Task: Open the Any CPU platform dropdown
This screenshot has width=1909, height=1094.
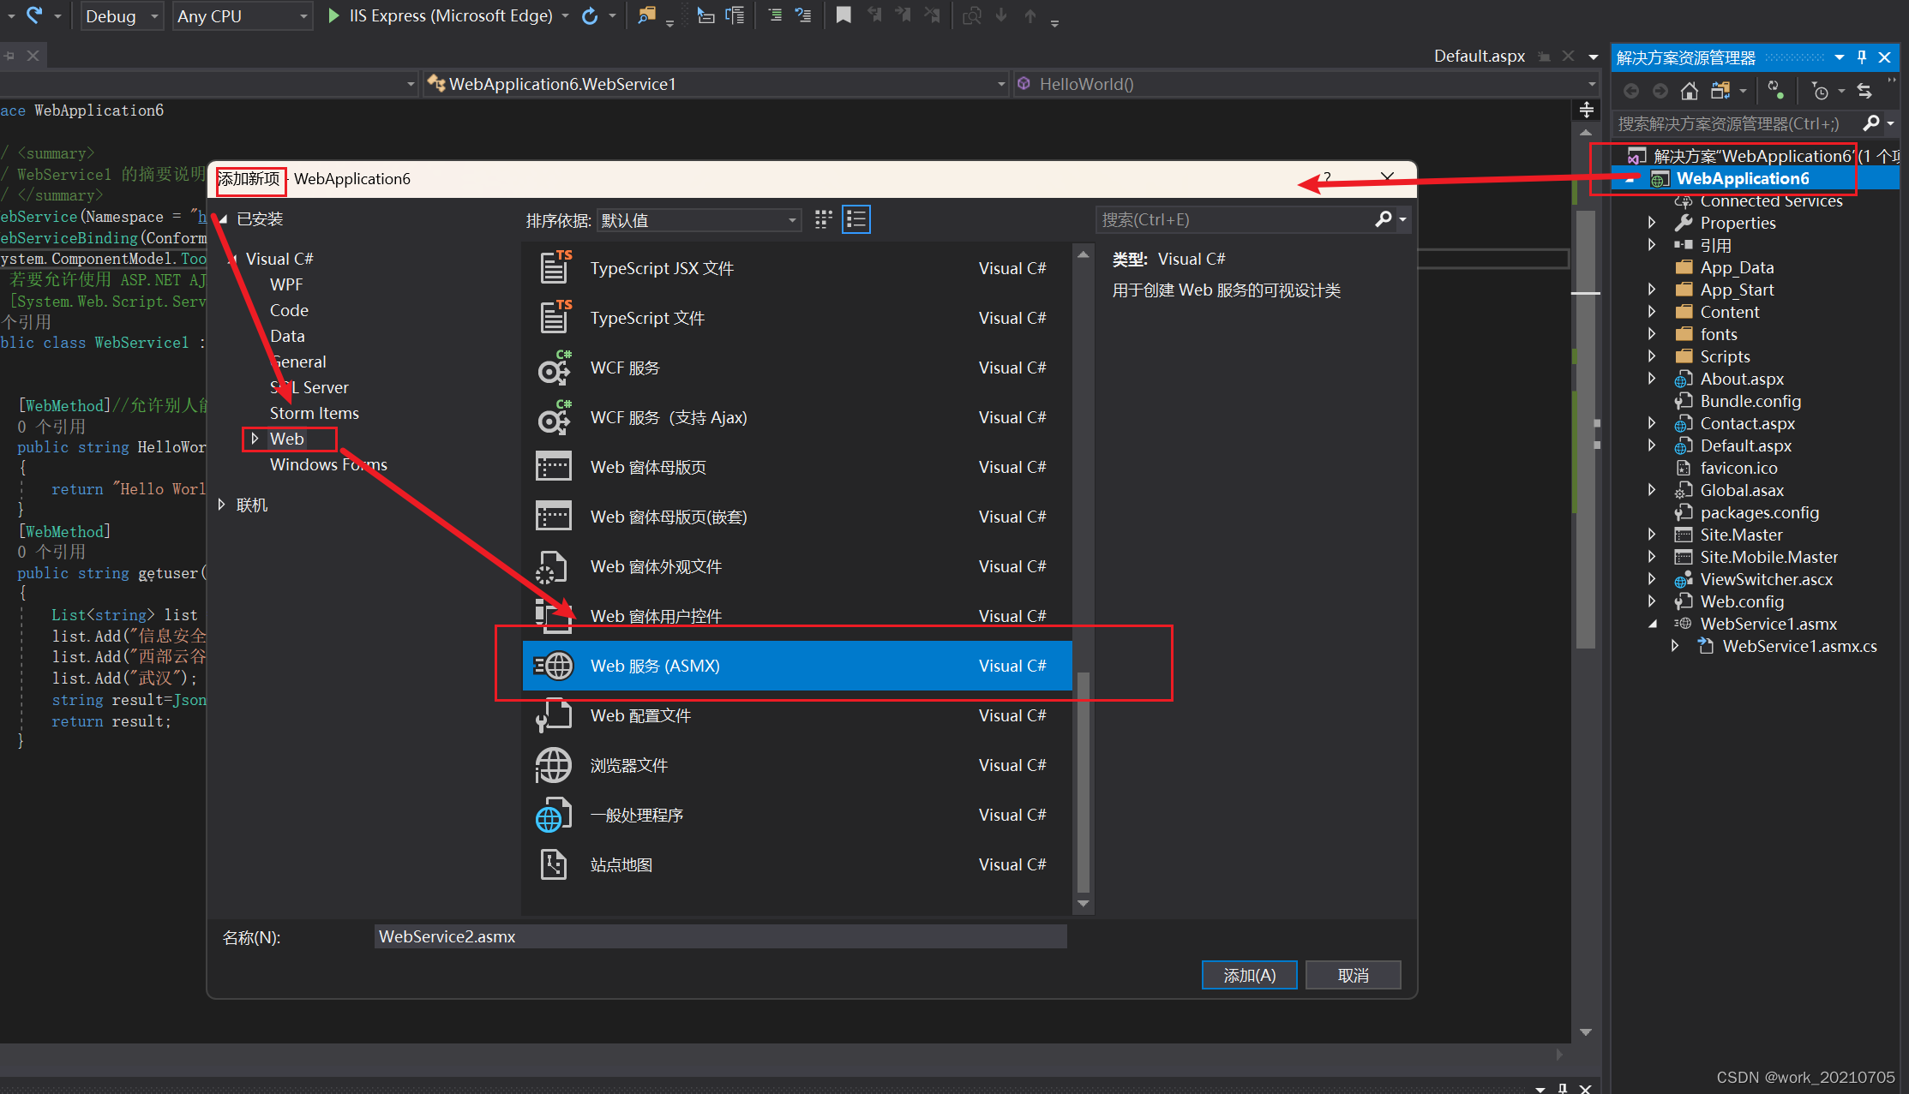Action: 242,15
